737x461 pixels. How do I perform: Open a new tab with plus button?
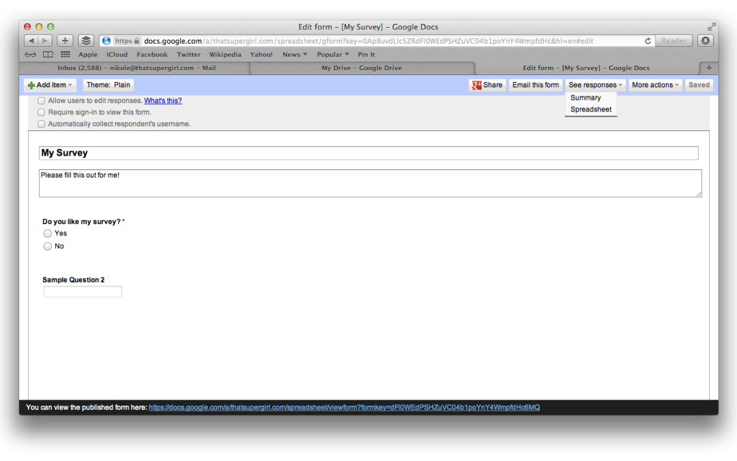[x=709, y=68]
